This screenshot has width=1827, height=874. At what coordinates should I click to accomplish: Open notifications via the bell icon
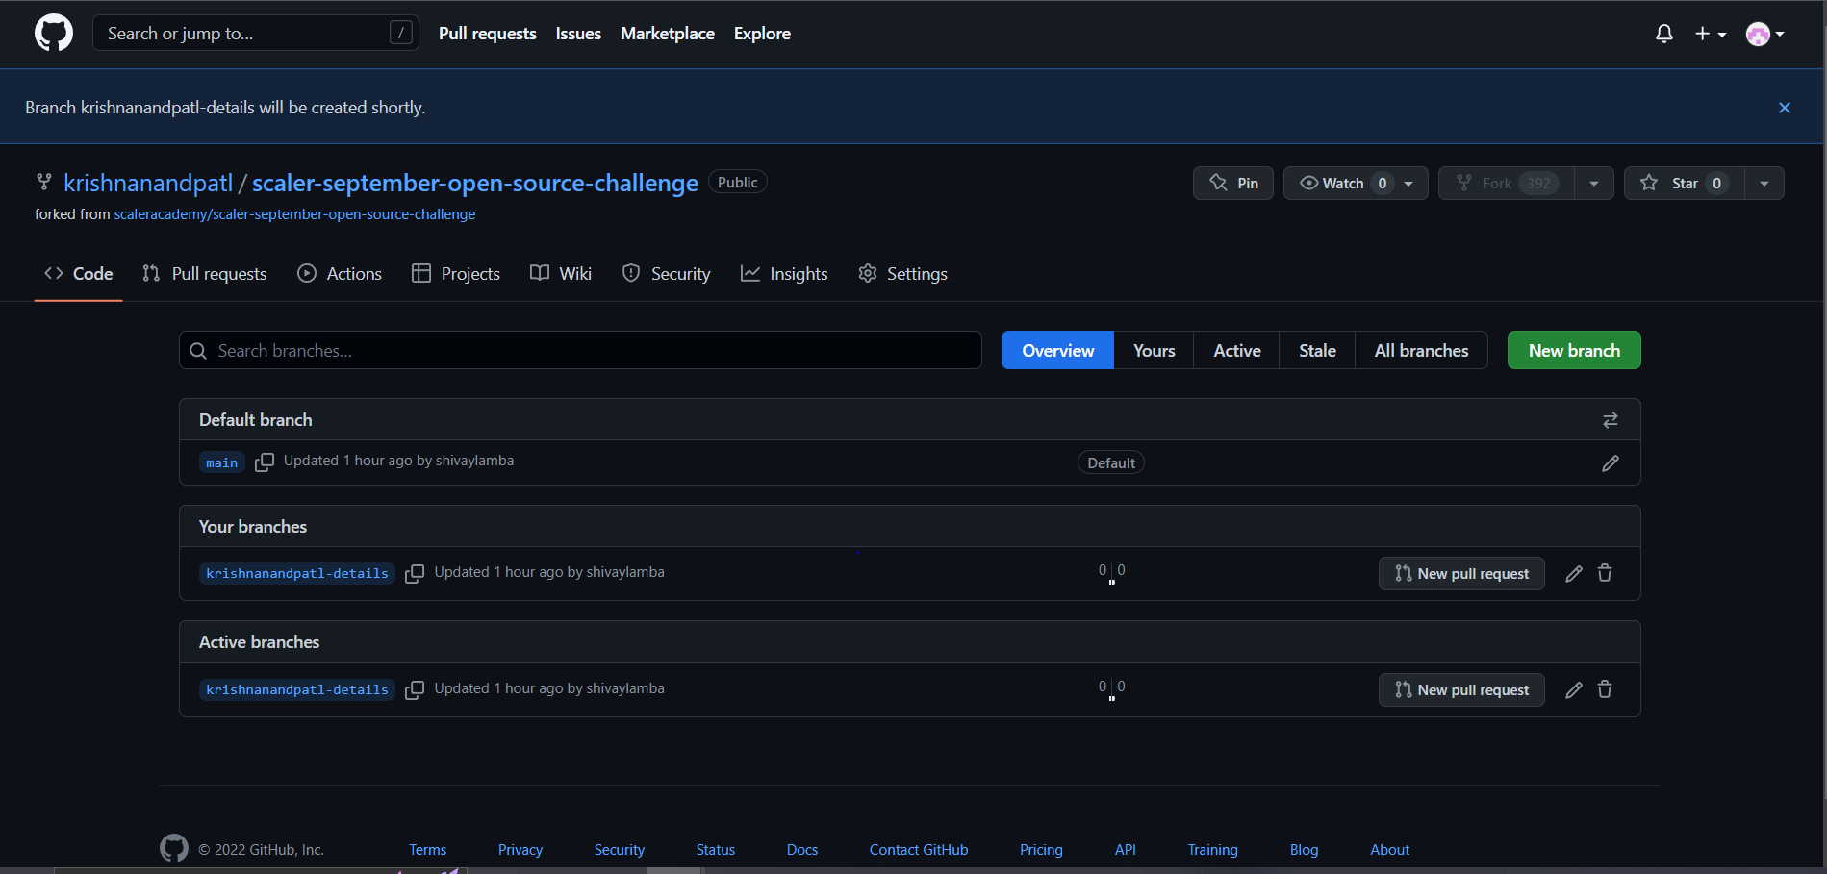click(x=1663, y=33)
